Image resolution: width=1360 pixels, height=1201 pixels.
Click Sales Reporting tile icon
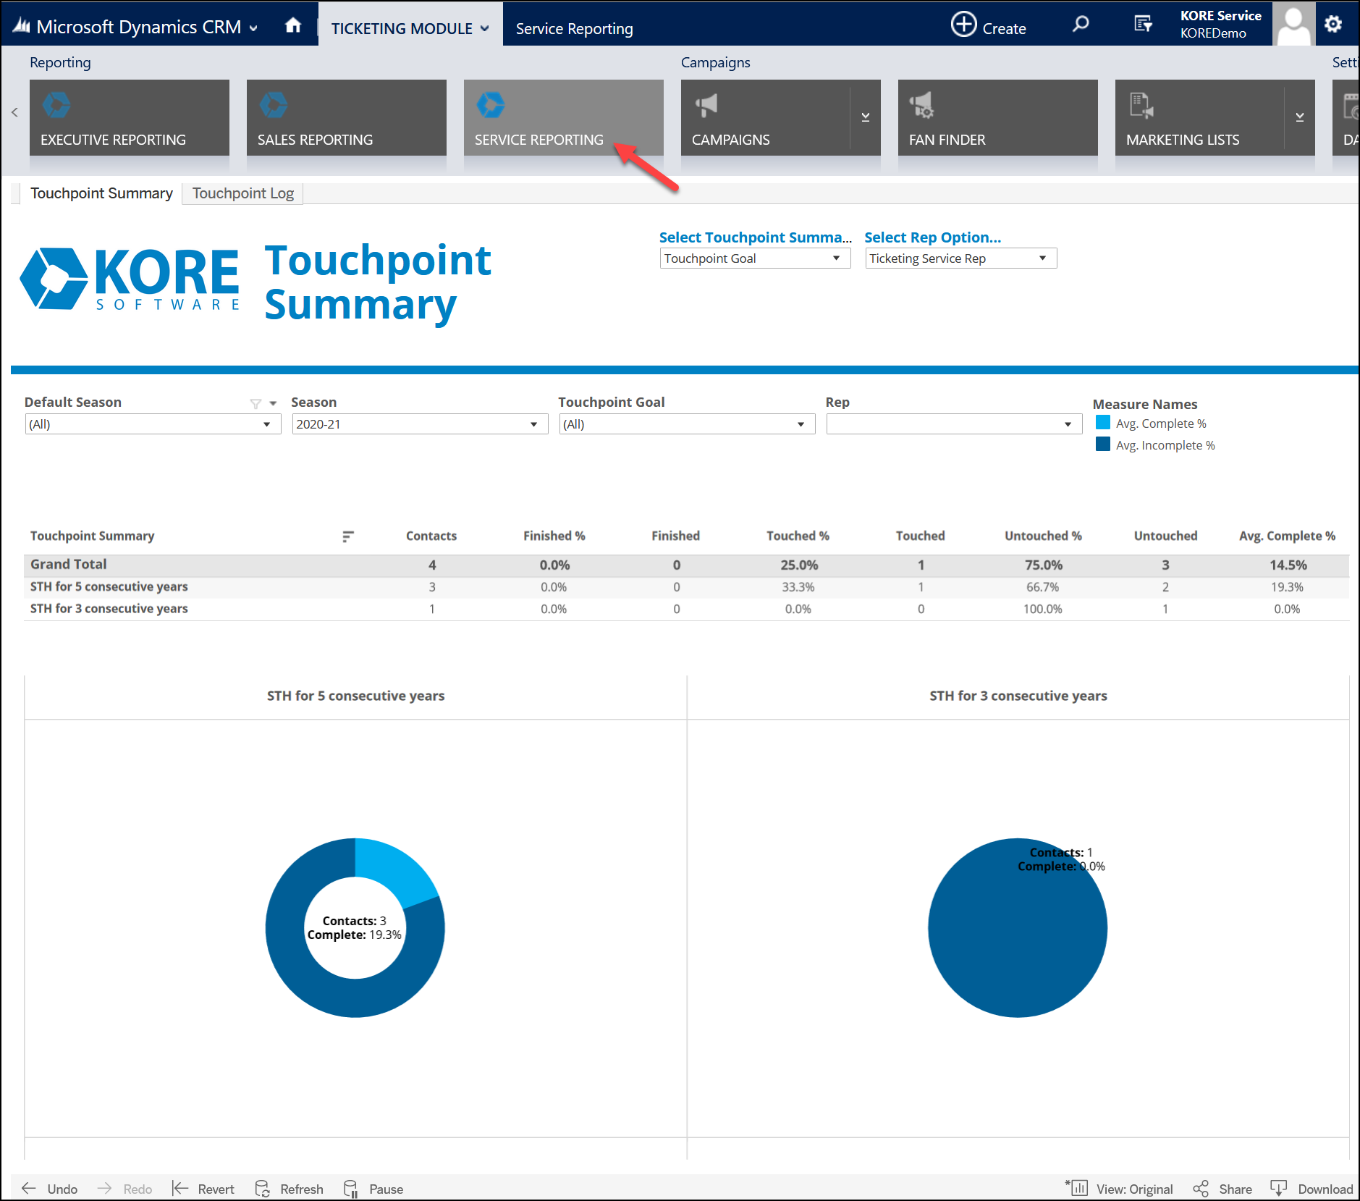[274, 105]
